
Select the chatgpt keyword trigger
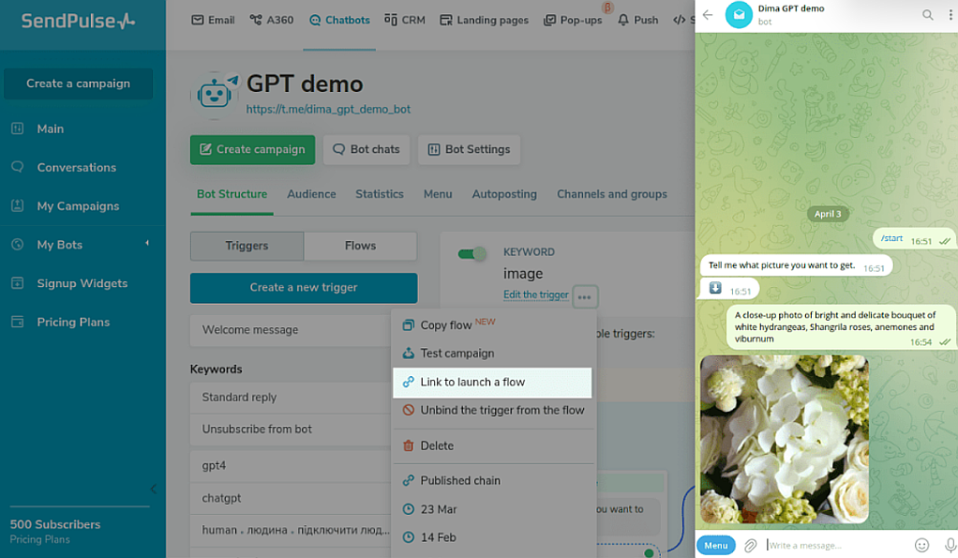291,498
